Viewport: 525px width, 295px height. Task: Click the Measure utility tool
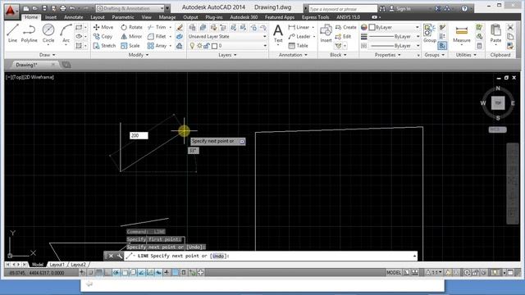[462, 34]
